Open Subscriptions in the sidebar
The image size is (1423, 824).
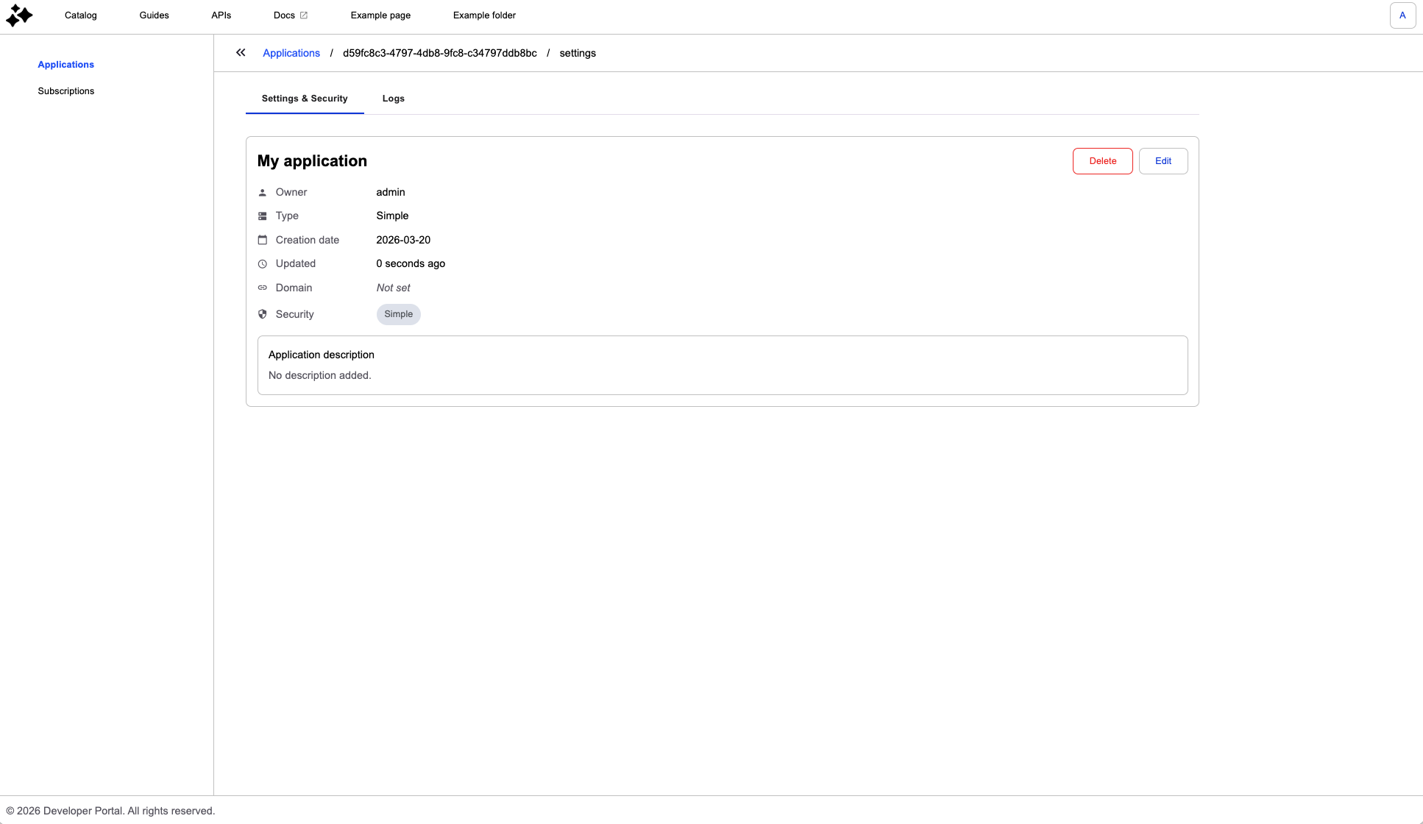pos(66,91)
